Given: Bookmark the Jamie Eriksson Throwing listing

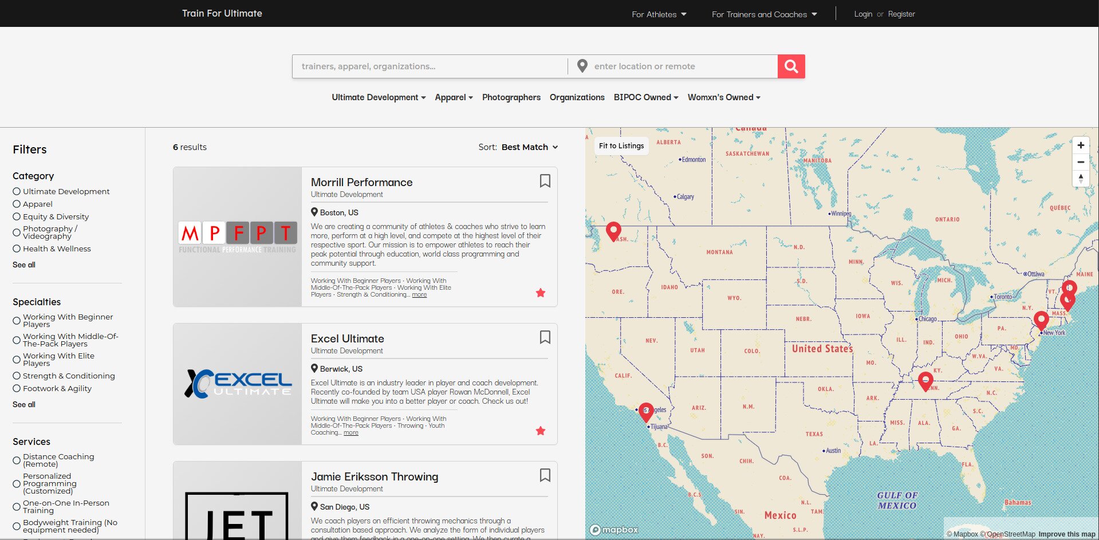Looking at the screenshot, I should click(545, 475).
